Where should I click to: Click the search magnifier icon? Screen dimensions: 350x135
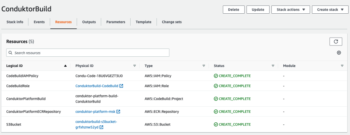click(x=10, y=53)
